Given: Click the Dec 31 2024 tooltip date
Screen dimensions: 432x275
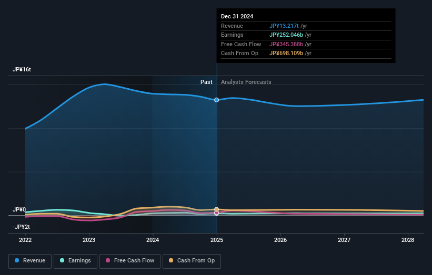Looking at the screenshot, I should pyautogui.click(x=237, y=16).
